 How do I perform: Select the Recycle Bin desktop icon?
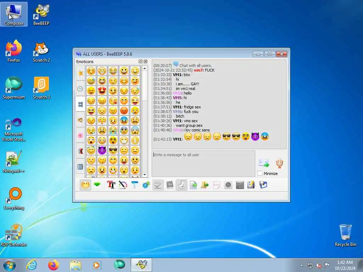[x=345, y=235]
